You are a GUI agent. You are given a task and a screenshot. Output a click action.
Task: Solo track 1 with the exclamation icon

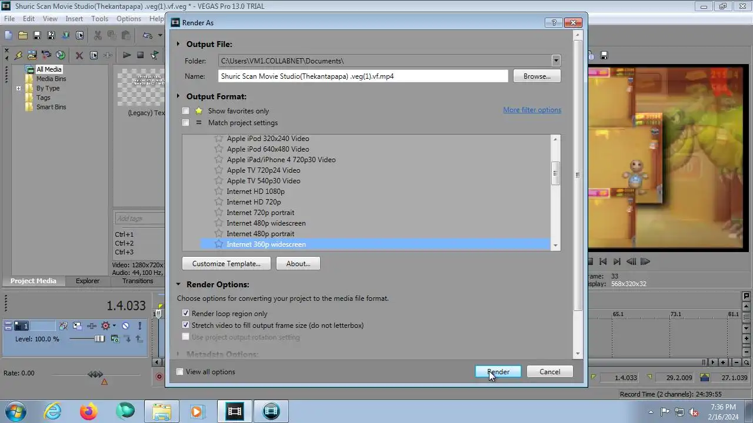tap(139, 325)
